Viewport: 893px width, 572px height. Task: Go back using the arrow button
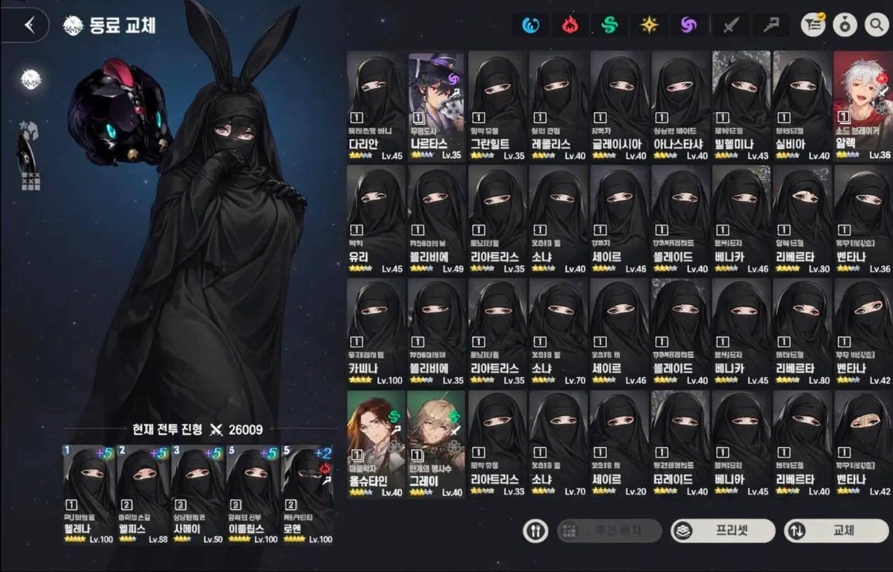30,25
